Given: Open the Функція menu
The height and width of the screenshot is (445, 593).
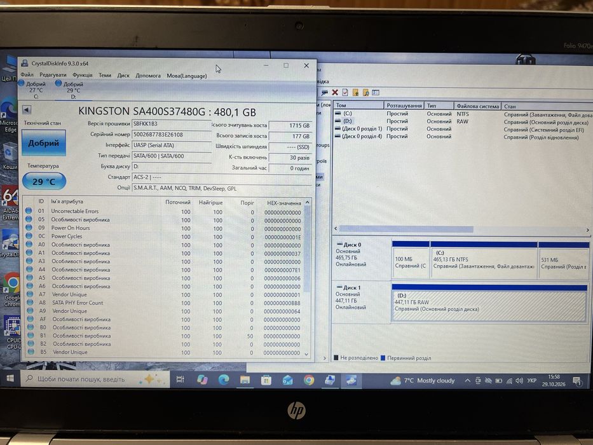Looking at the screenshot, I should 82,75.
